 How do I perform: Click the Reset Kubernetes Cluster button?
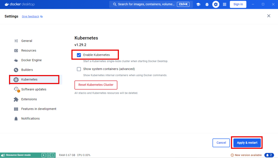coord(96,85)
